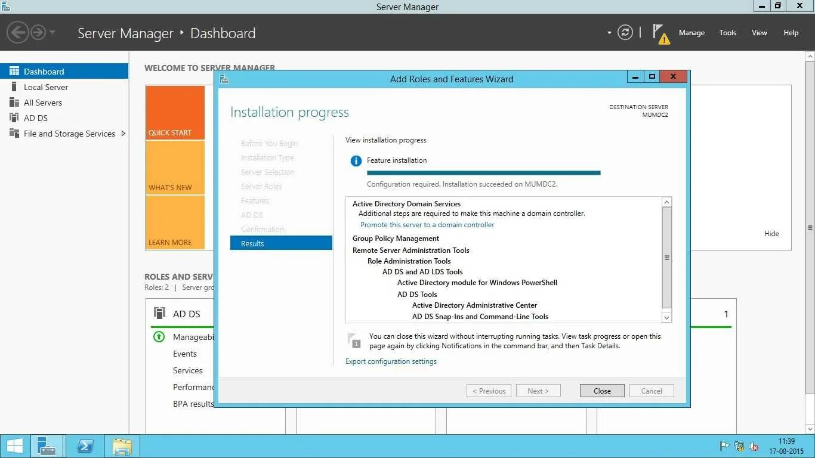Select File and Storage Services item

pos(64,134)
